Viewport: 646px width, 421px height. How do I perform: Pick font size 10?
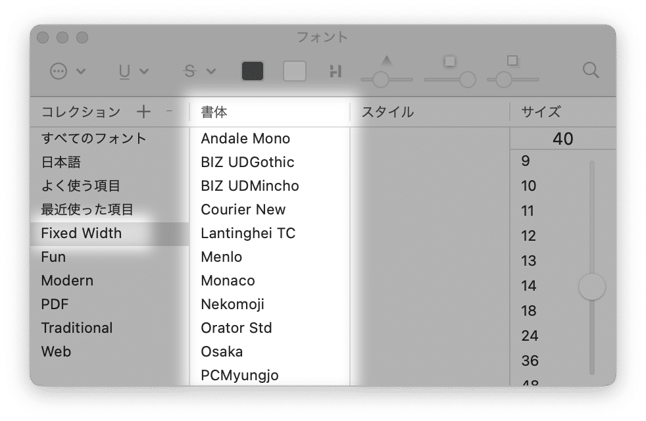point(529,186)
